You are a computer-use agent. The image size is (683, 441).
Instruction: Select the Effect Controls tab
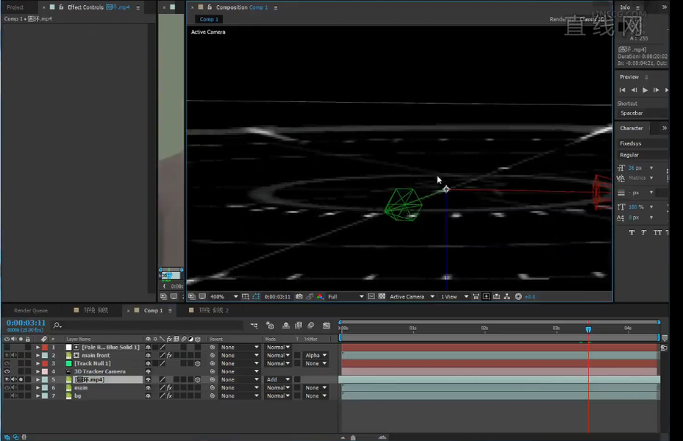tap(99, 7)
